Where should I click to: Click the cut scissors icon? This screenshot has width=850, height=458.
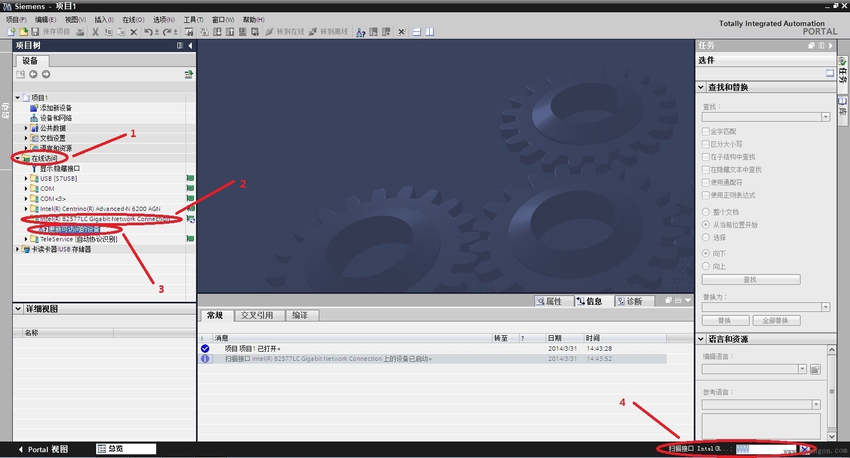coord(95,32)
